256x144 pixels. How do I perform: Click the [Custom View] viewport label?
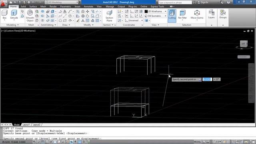12,31
